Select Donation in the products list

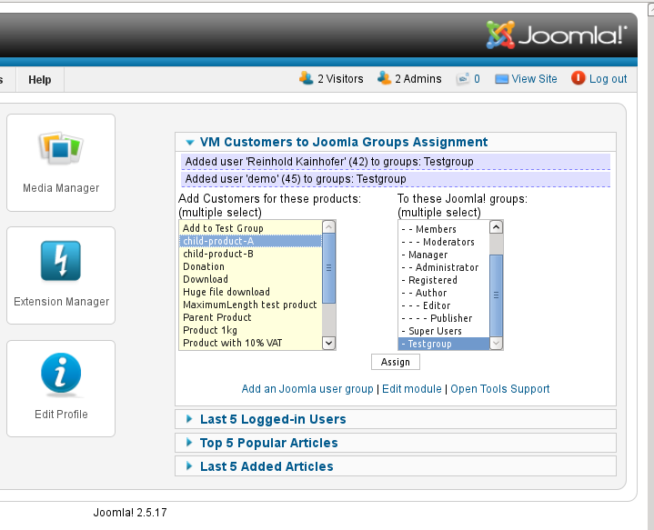(x=204, y=267)
